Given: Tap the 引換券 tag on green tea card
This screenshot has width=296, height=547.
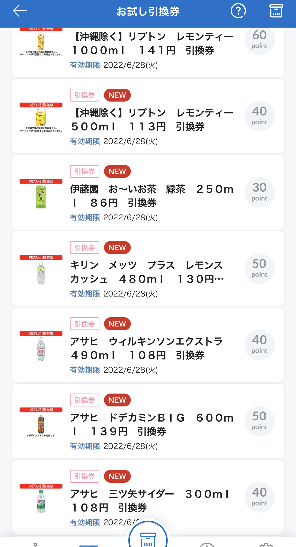Looking at the screenshot, I should click(84, 171).
